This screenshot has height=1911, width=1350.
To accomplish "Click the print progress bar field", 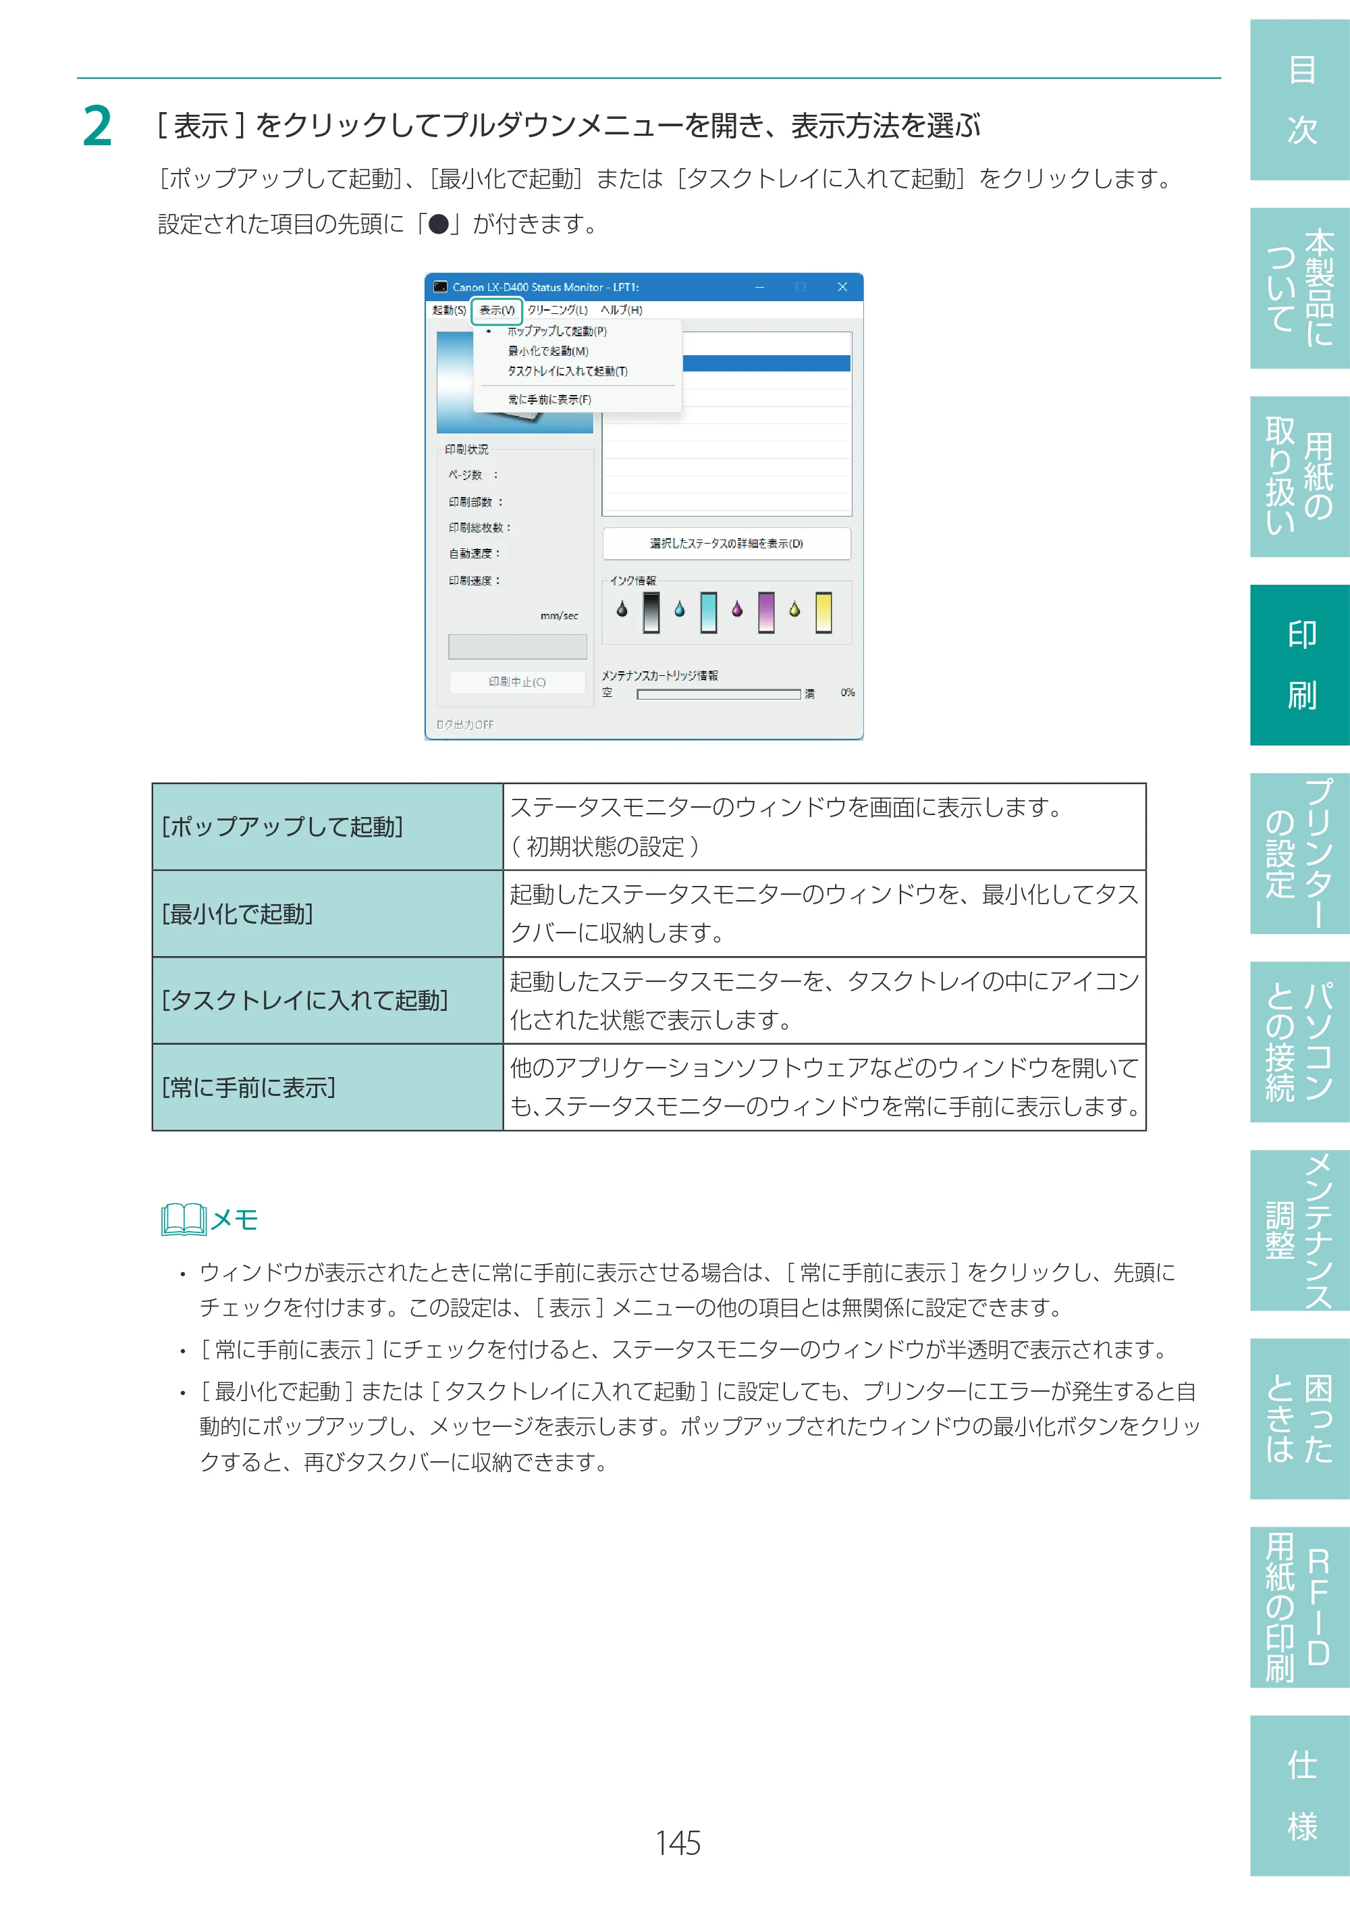I will click(x=517, y=647).
